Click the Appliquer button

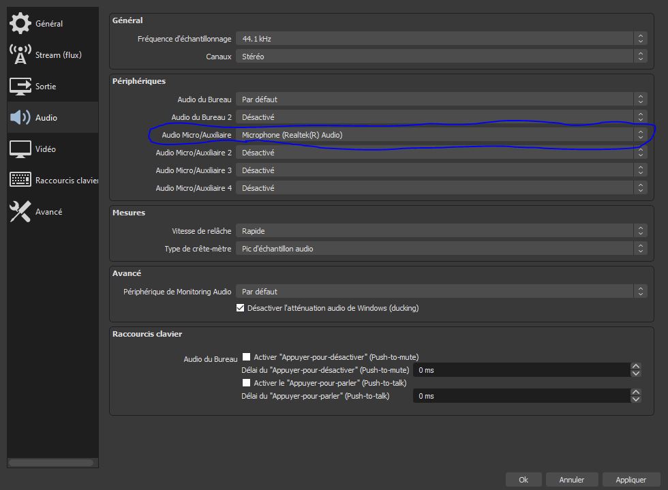click(631, 480)
